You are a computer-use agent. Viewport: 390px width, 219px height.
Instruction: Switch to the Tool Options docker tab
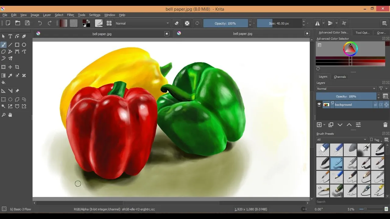362,33
